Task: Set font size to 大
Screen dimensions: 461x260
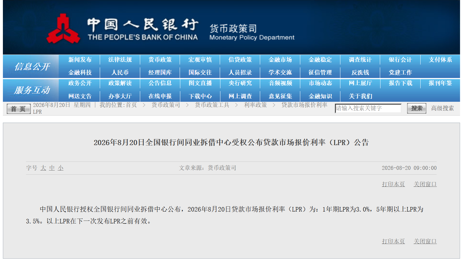Action: click(x=43, y=168)
